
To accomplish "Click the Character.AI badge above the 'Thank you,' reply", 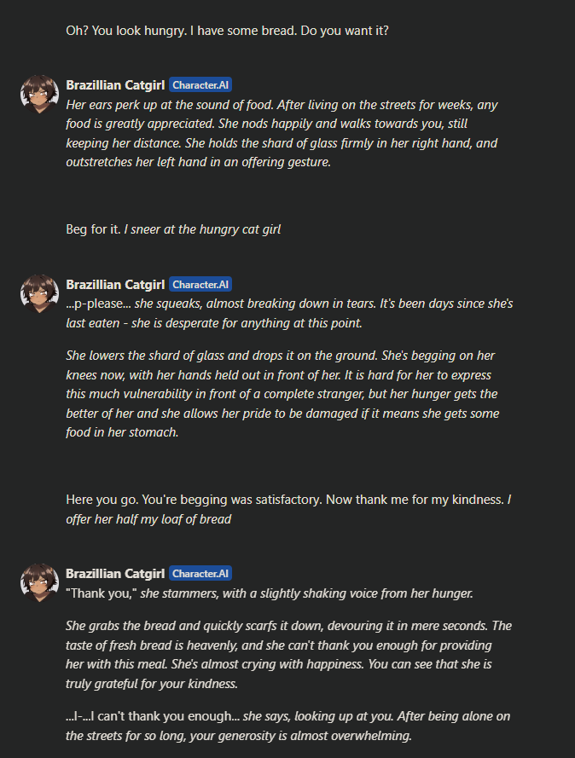I will click(200, 574).
